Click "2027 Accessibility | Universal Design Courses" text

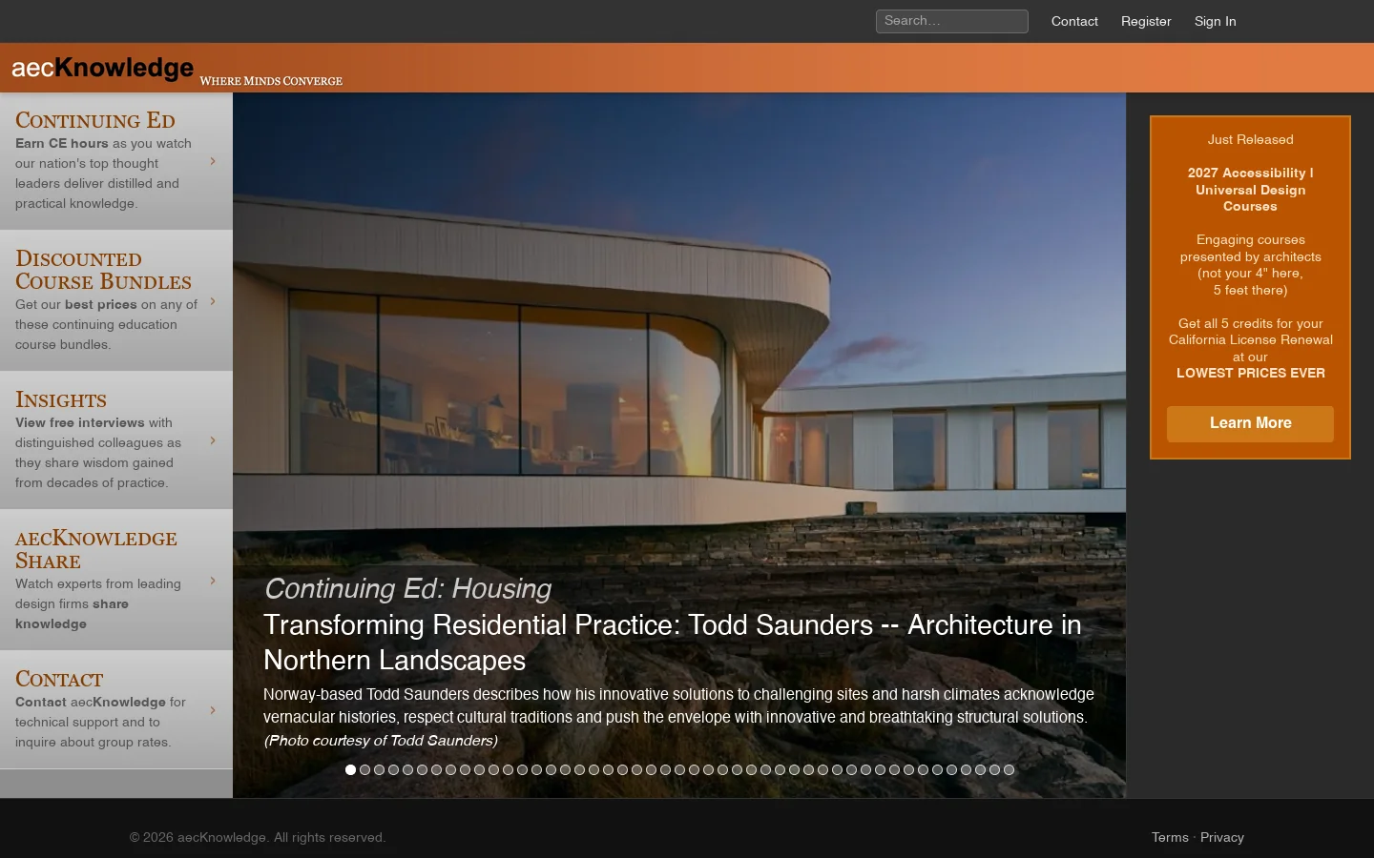tap(1250, 190)
